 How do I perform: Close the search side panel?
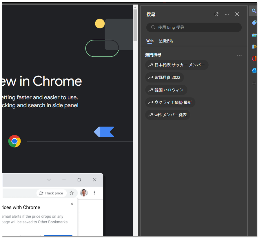(x=237, y=14)
